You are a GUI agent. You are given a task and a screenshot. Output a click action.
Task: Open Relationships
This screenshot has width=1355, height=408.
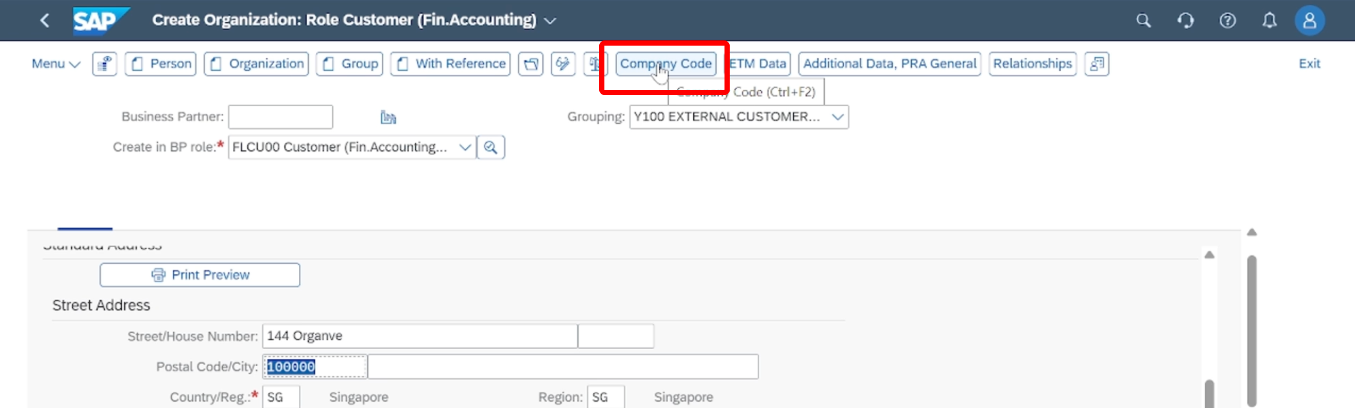click(1033, 64)
